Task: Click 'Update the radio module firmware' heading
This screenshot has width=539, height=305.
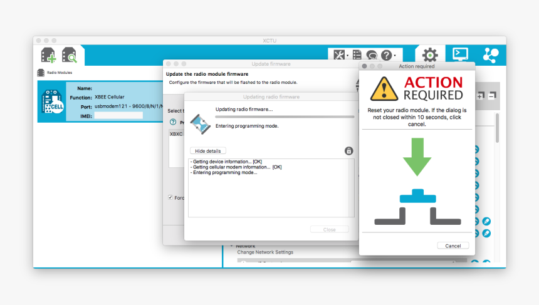Action: tap(207, 74)
